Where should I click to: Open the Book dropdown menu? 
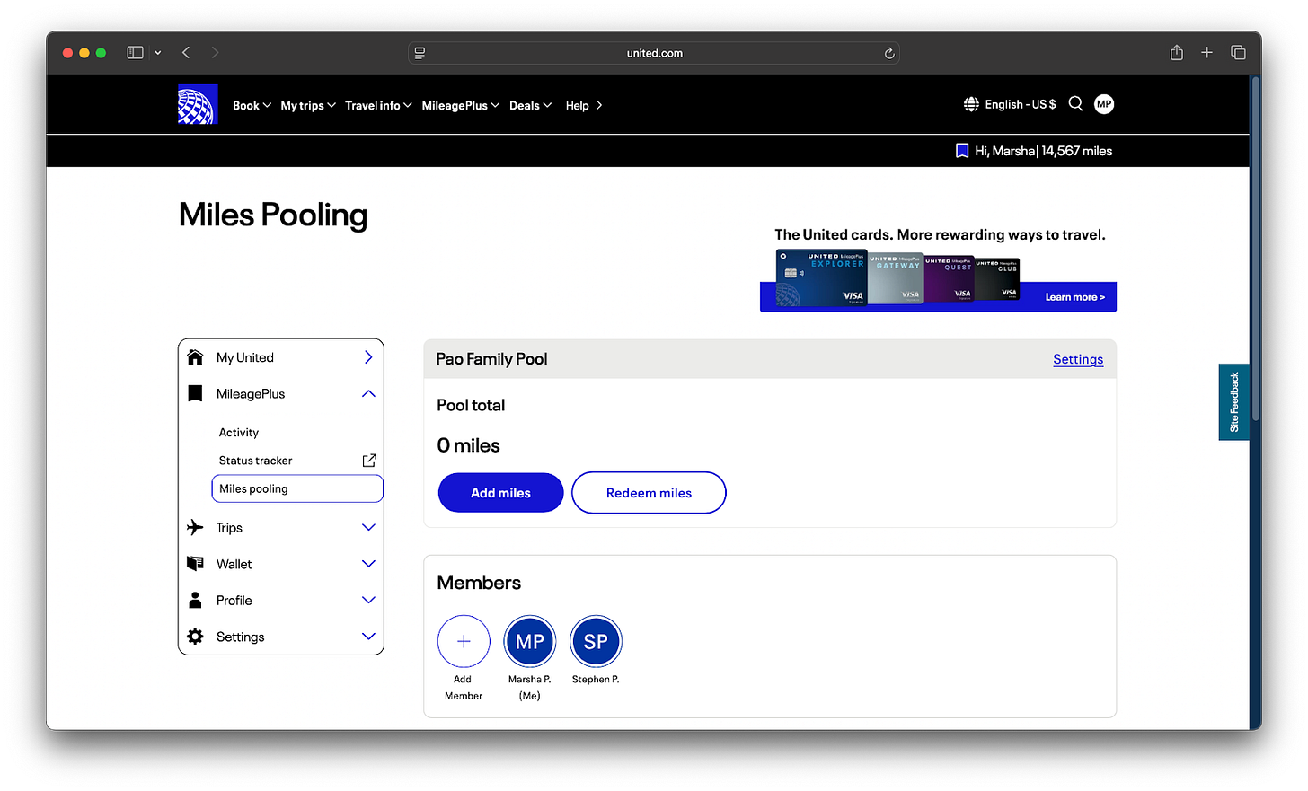pyautogui.click(x=252, y=105)
